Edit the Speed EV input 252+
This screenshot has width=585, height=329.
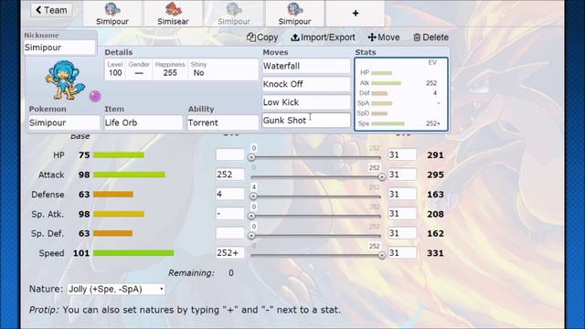point(229,253)
